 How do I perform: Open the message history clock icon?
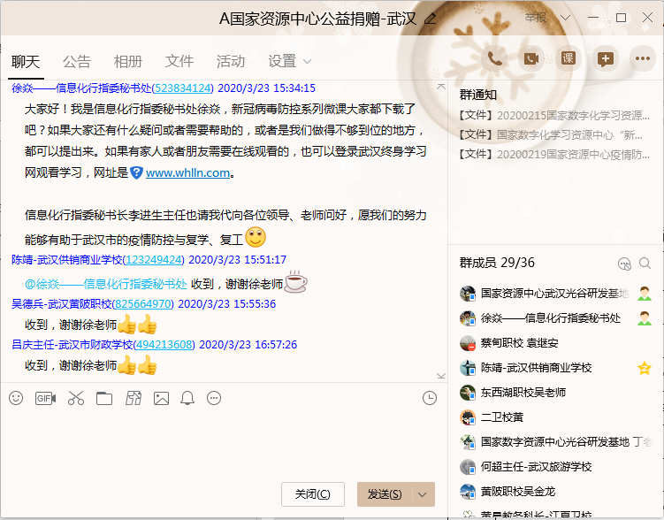pyautogui.click(x=430, y=398)
